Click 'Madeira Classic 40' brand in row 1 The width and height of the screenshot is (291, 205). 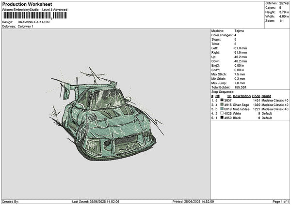[x=275, y=101]
